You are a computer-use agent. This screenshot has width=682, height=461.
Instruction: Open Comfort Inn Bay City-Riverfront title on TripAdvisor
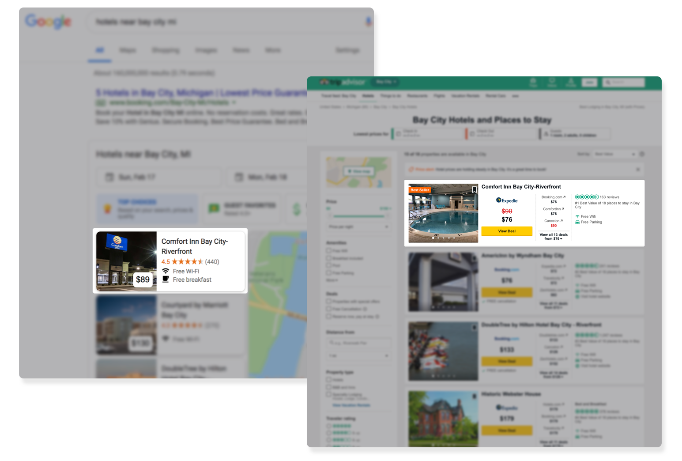[x=521, y=187]
